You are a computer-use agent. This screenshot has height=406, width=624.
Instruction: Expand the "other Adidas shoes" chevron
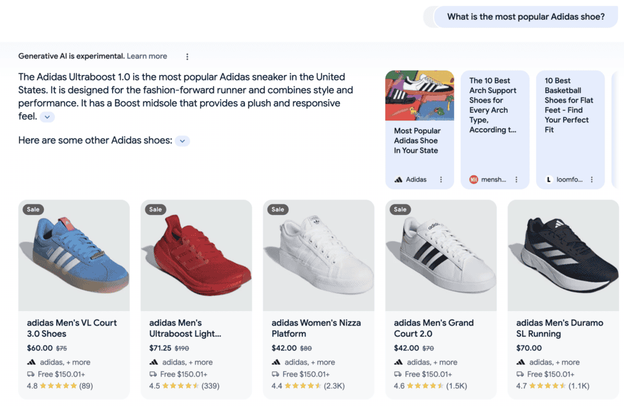(x=182, y=140)
